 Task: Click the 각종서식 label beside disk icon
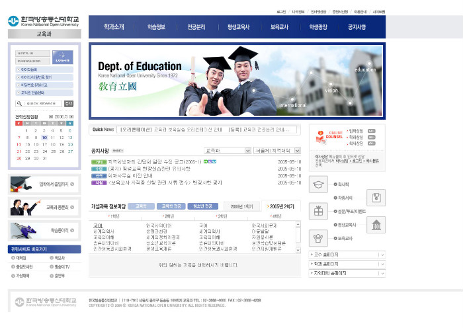pos(345,198)
